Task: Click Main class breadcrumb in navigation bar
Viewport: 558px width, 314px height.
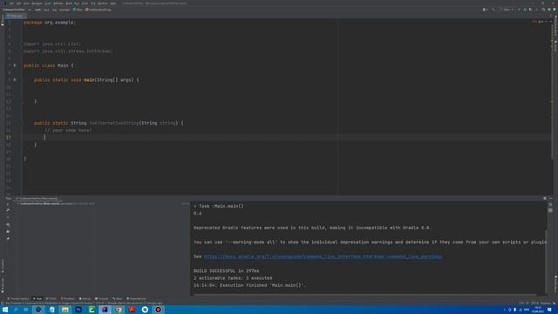Action: pyautogui.click(x=78, y=10)
